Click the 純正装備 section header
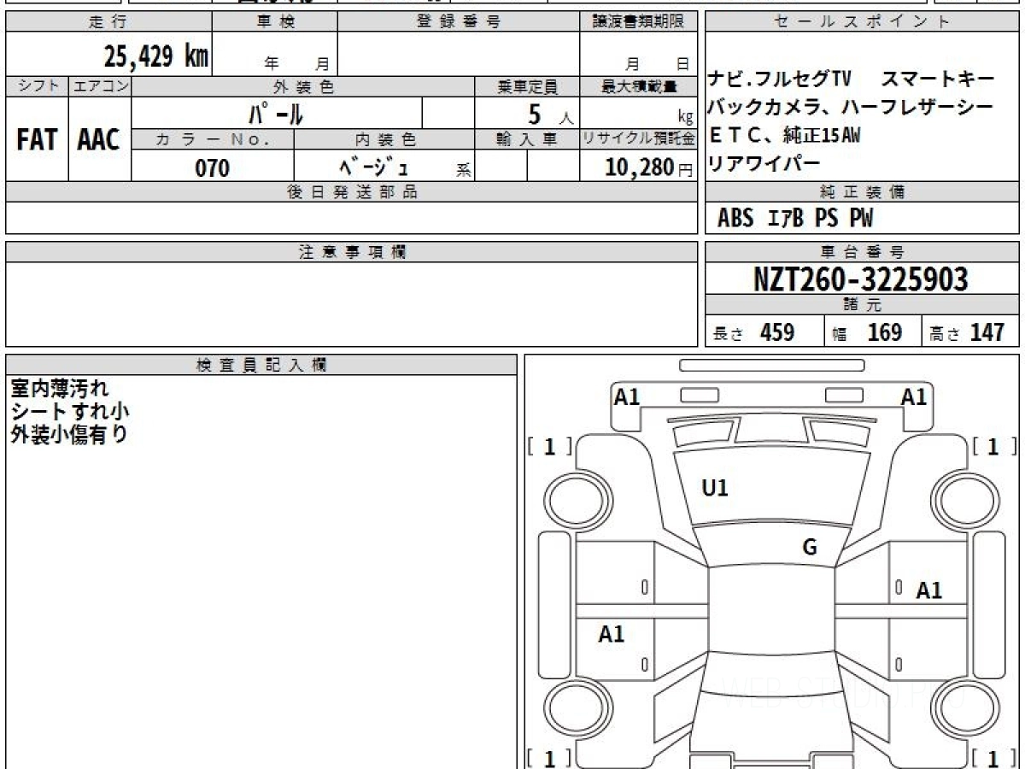1025x769 pixels. (863, 192)
